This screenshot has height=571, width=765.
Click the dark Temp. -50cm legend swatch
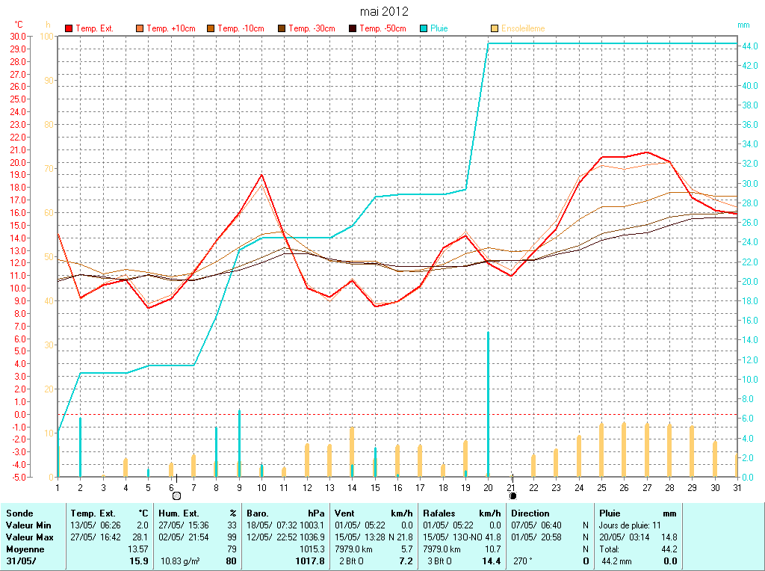[353, 28]
